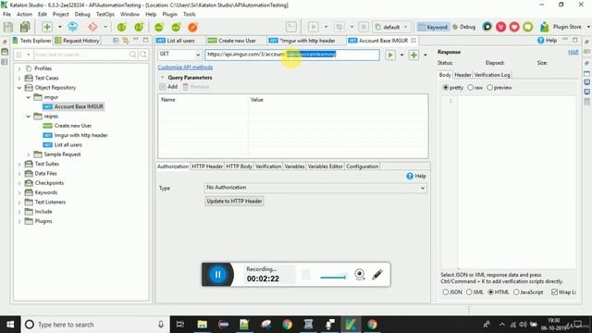The width and height of the screenshot is (592, 333).
Task: Select the pretty response radio button
Action: point(446,88)
